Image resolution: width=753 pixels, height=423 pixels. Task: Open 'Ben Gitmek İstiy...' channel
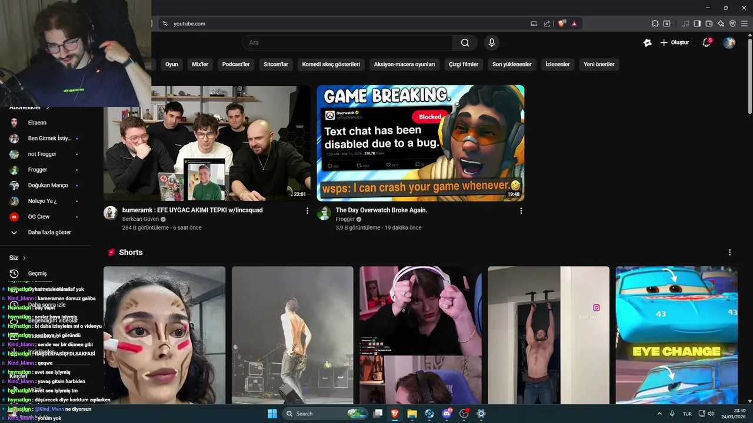(x=49, y=138)
